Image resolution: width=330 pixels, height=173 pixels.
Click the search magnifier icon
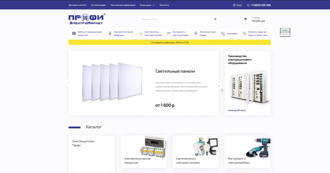pyautogui.click(x=215, y=19)
